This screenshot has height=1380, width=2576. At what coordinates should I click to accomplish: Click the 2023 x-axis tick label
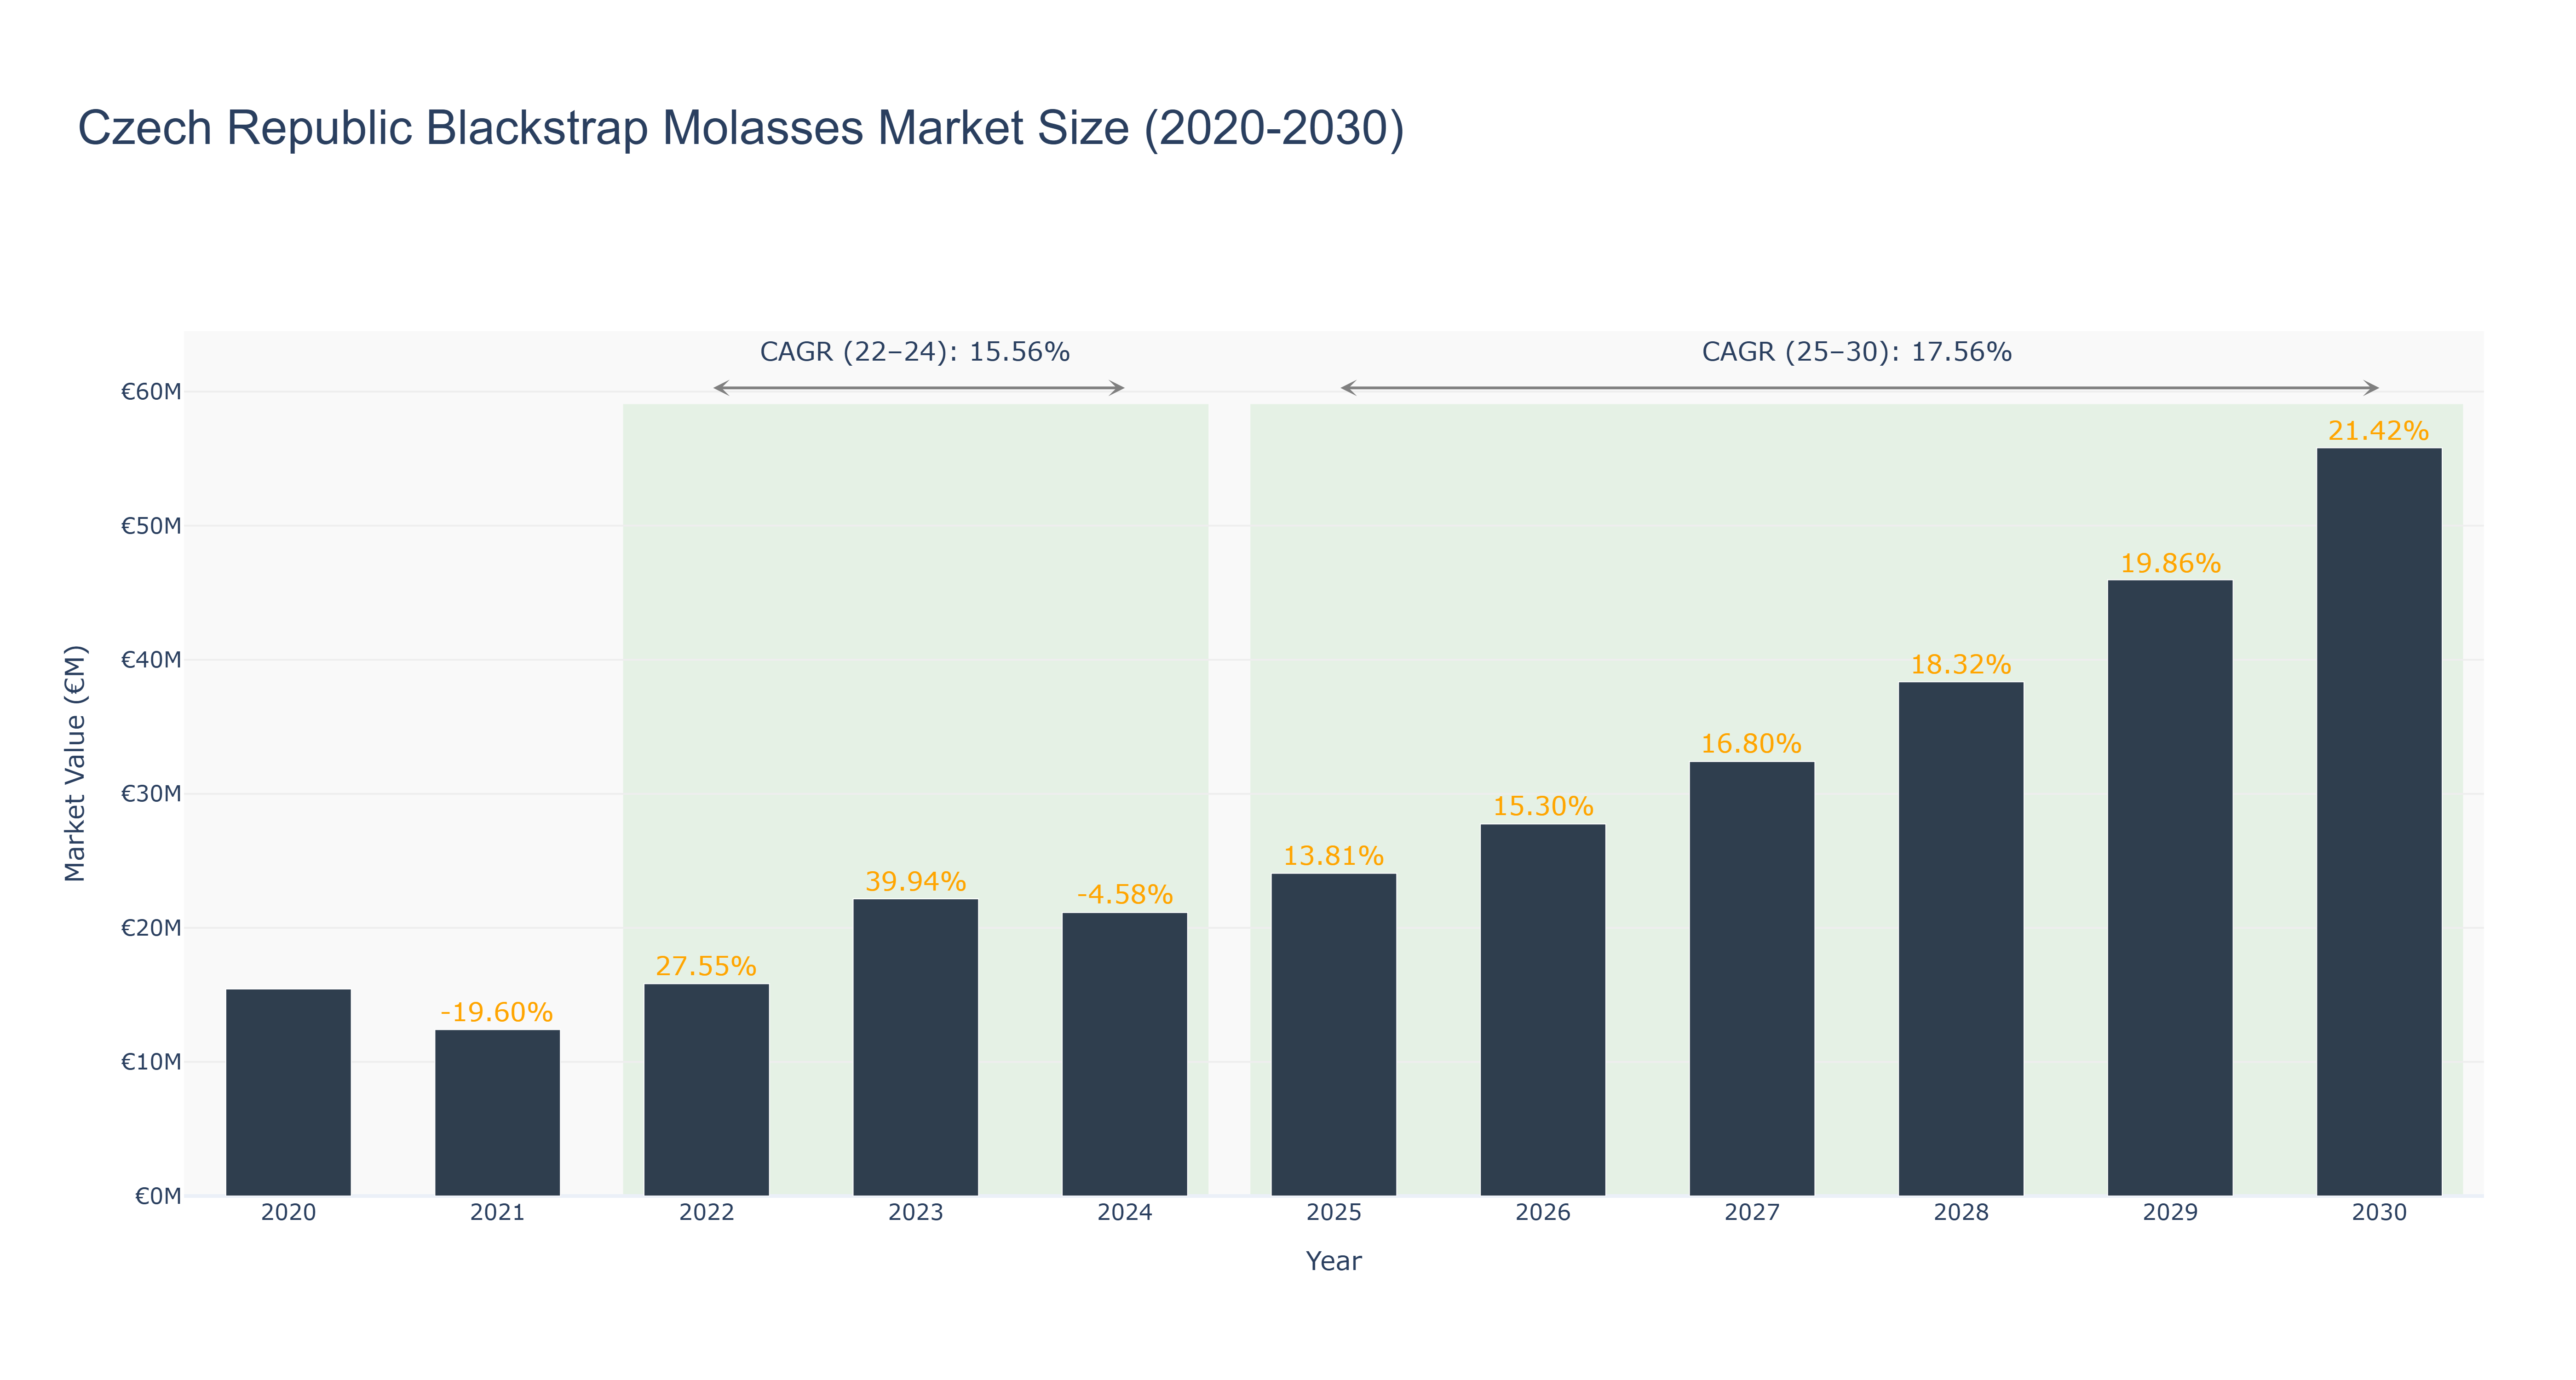pos(915,1212)
